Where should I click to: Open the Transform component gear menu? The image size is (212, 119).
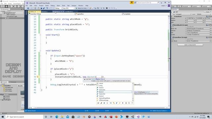[211, 17]
